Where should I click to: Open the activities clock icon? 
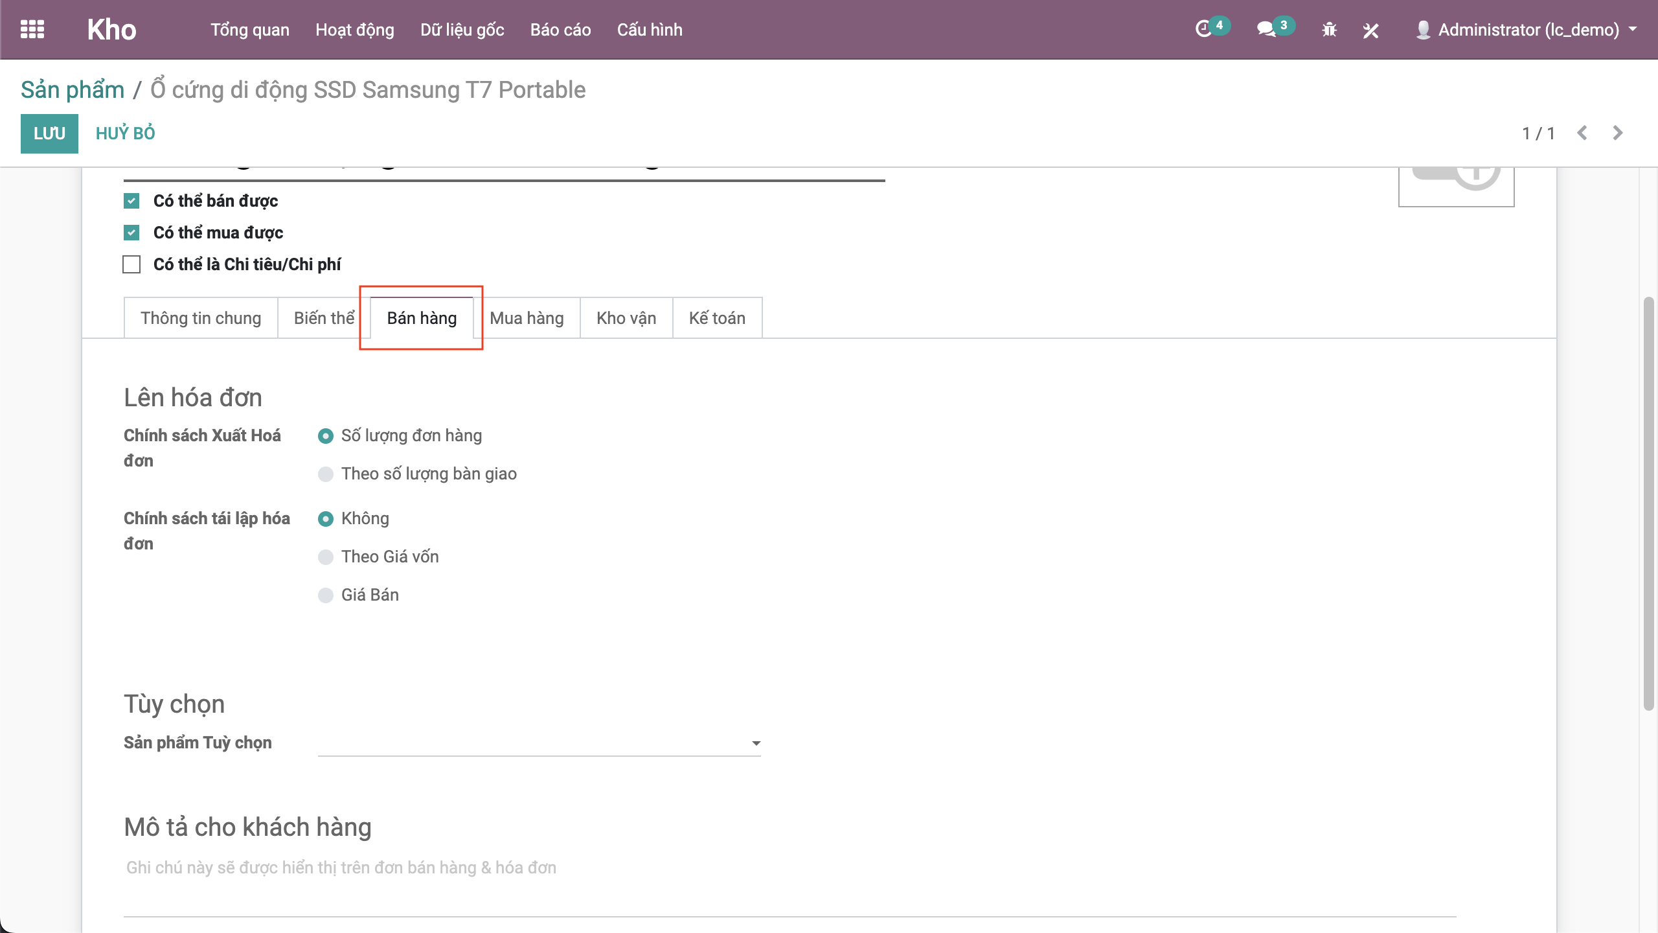(x=1203, y=30)
